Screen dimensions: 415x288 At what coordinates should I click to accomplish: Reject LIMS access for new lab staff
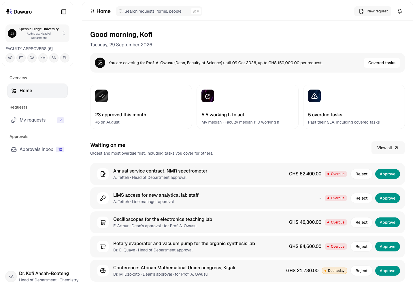pos(361,198)
